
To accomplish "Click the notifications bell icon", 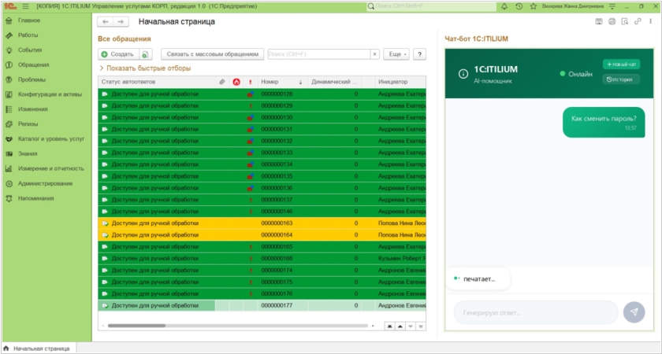I will pyautogui.click(x=504, y=6).
